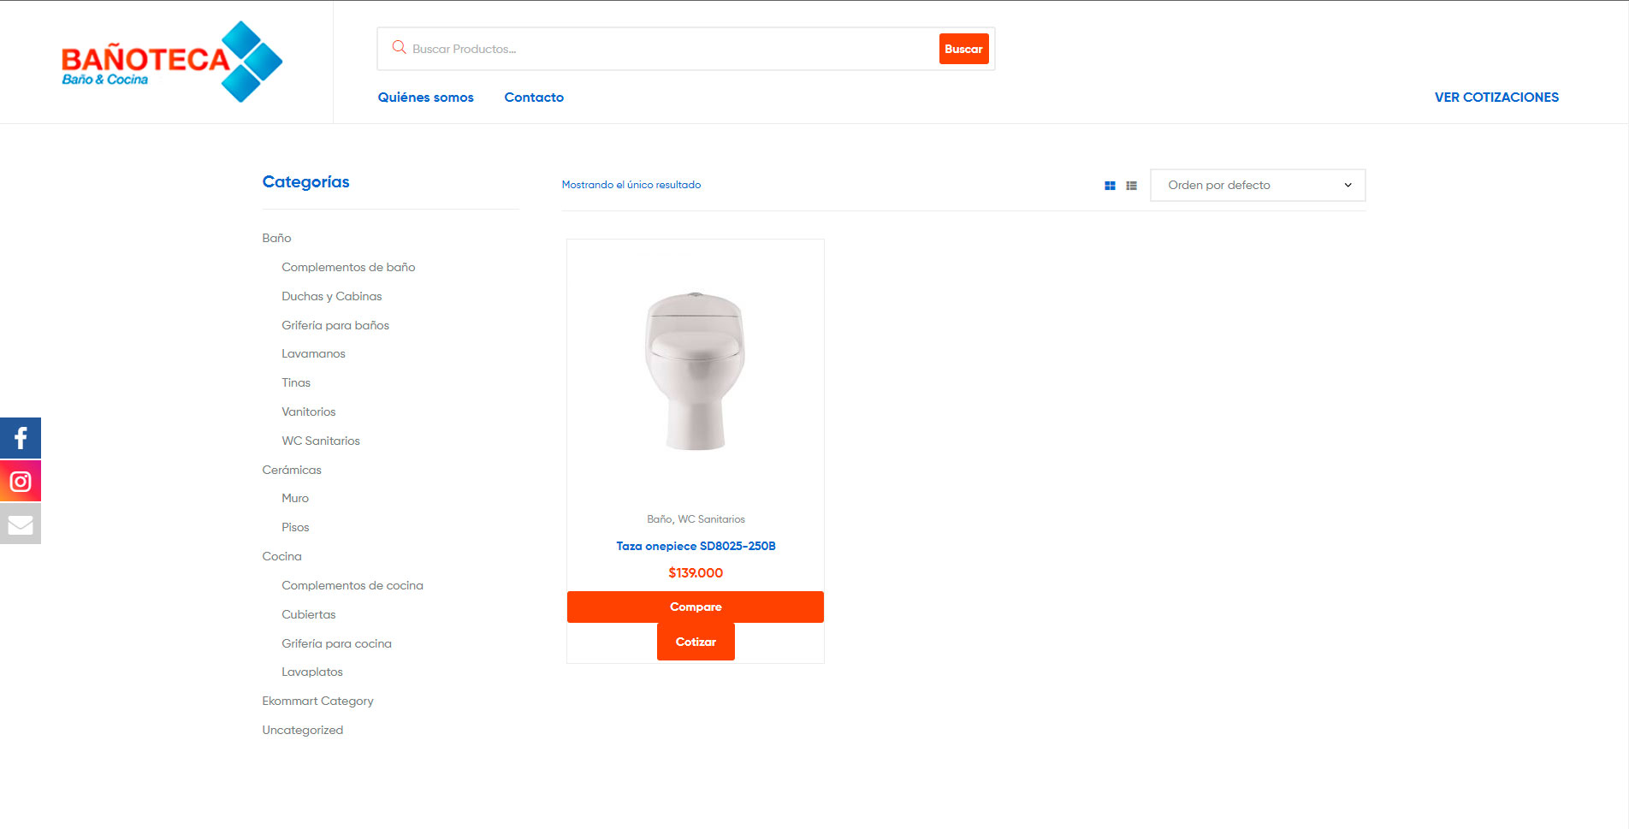Click the Bañoteca logo
This screenshot has height=829, width=1629.
[171, 62]
